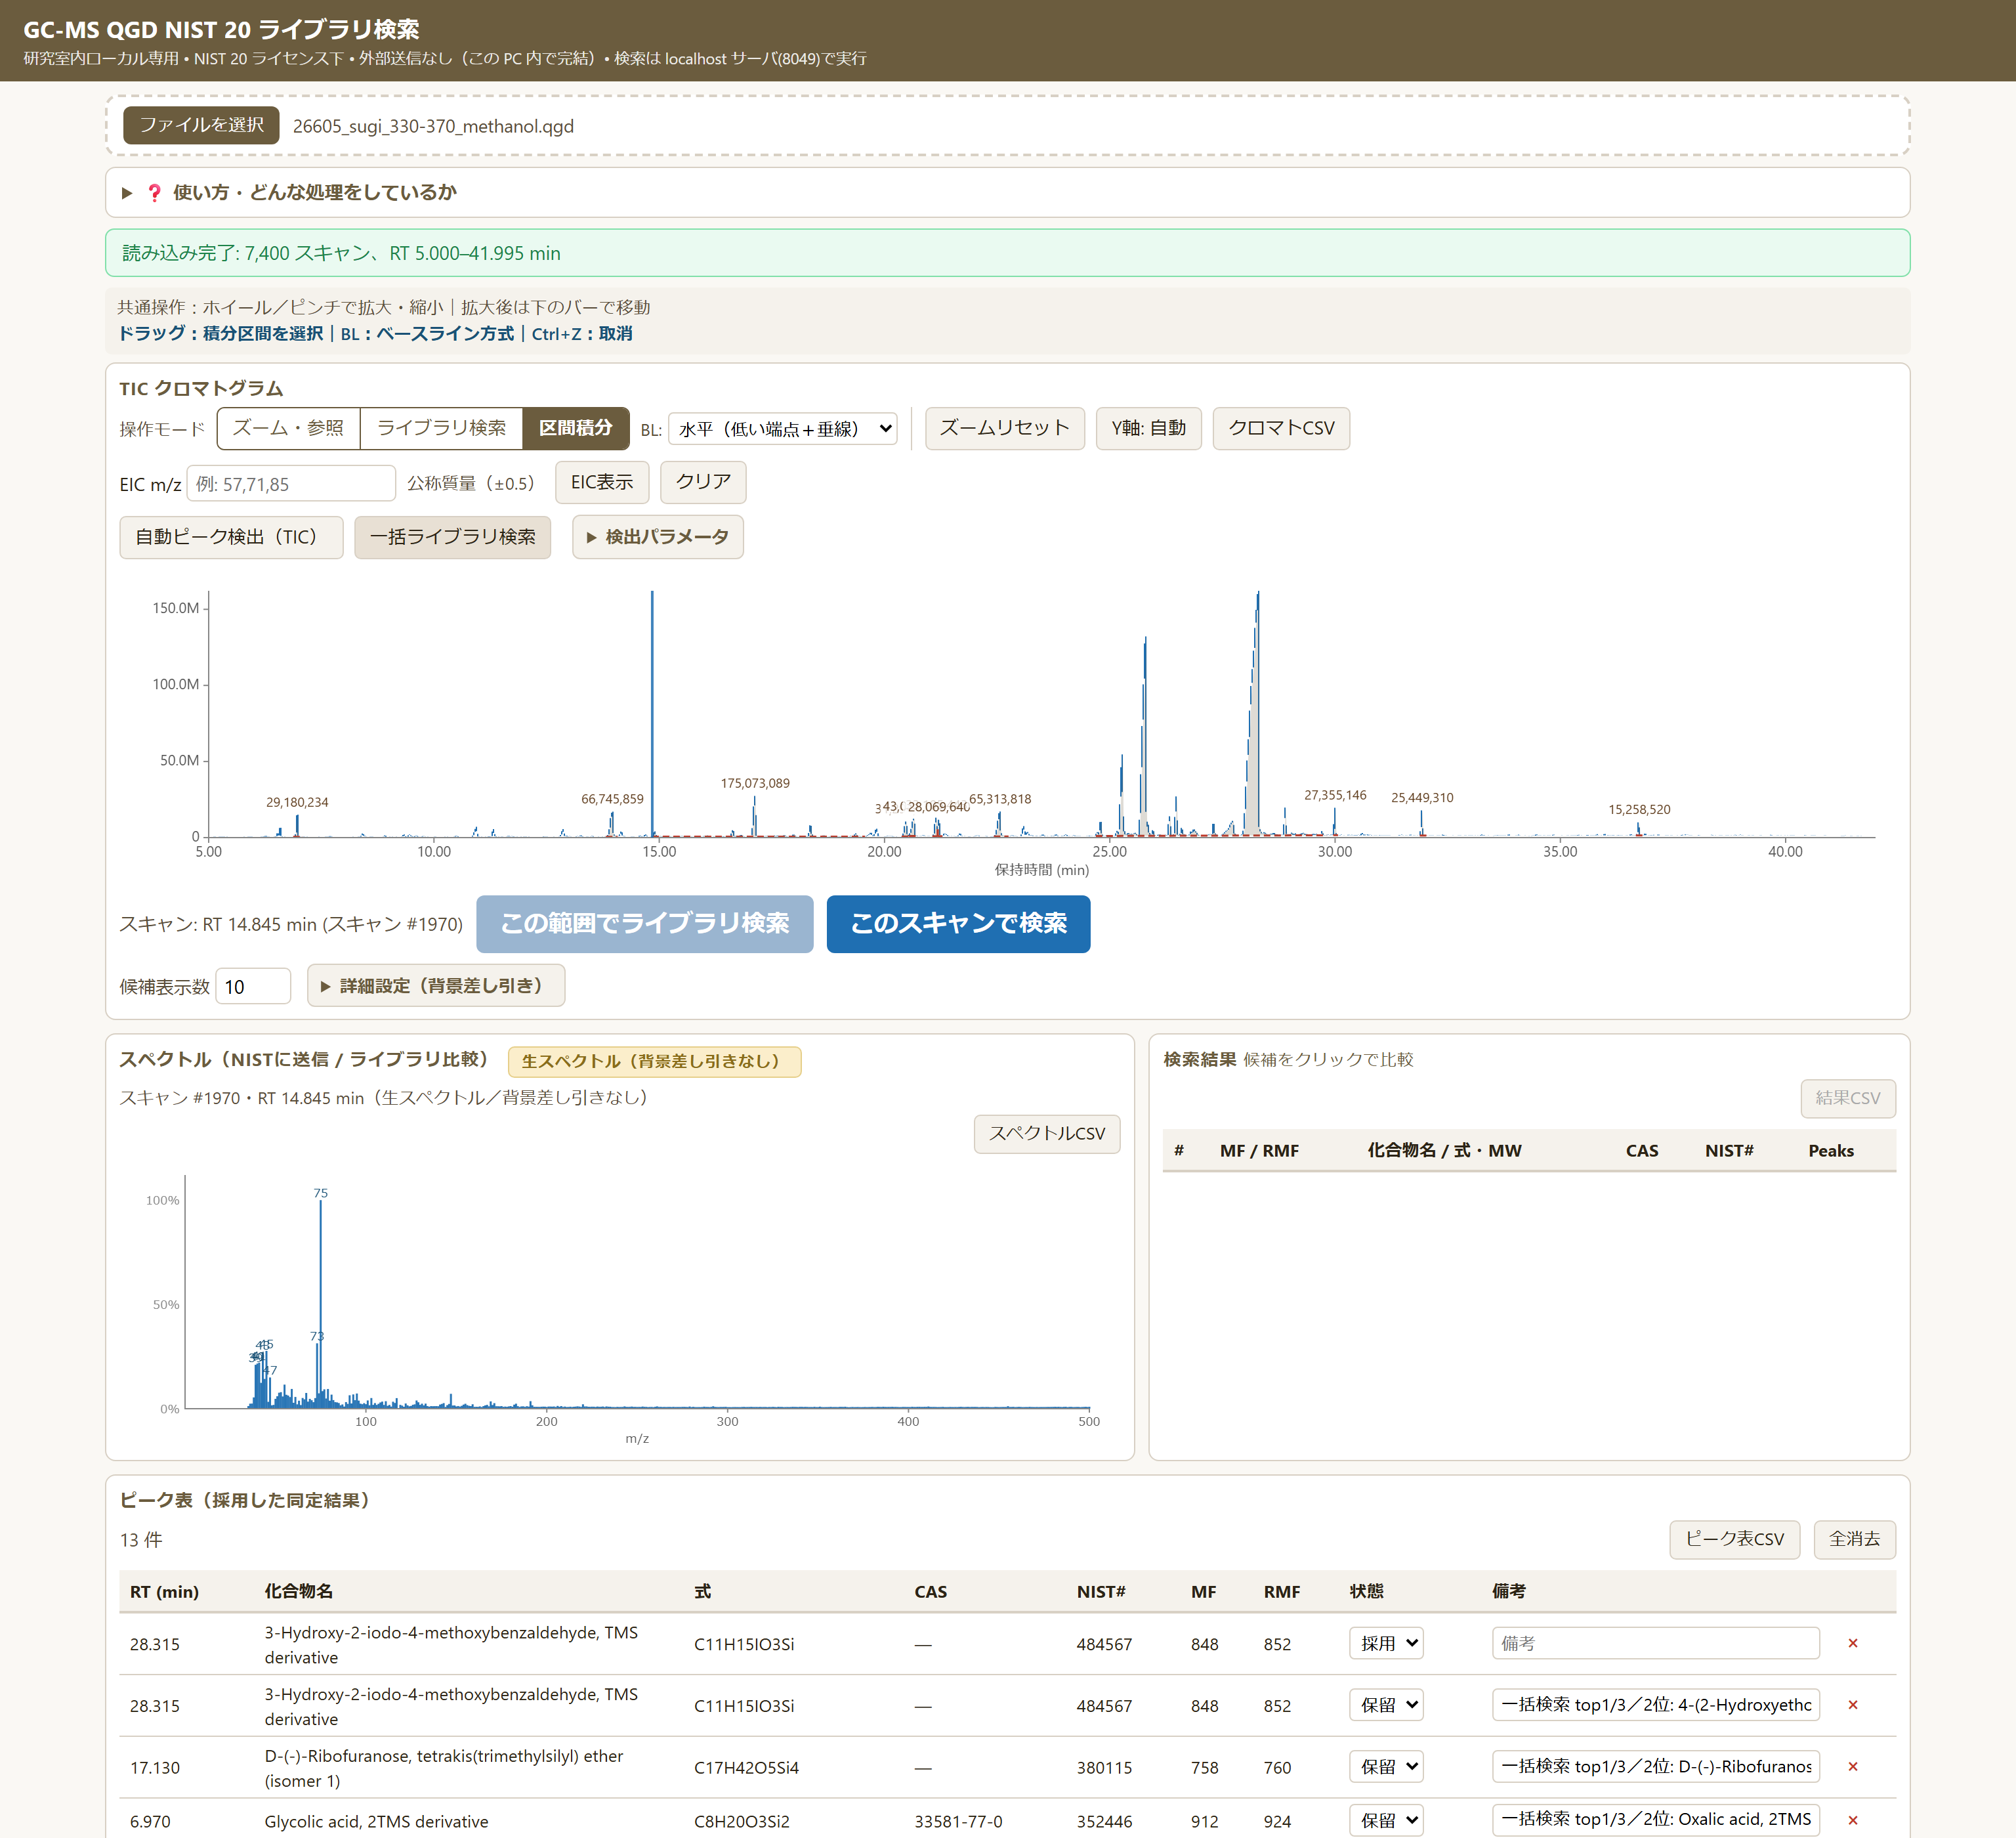Viewport: 2016px width, 1838px height.
Task: Click the ズームリセット button
Action: click(1004, 428)
